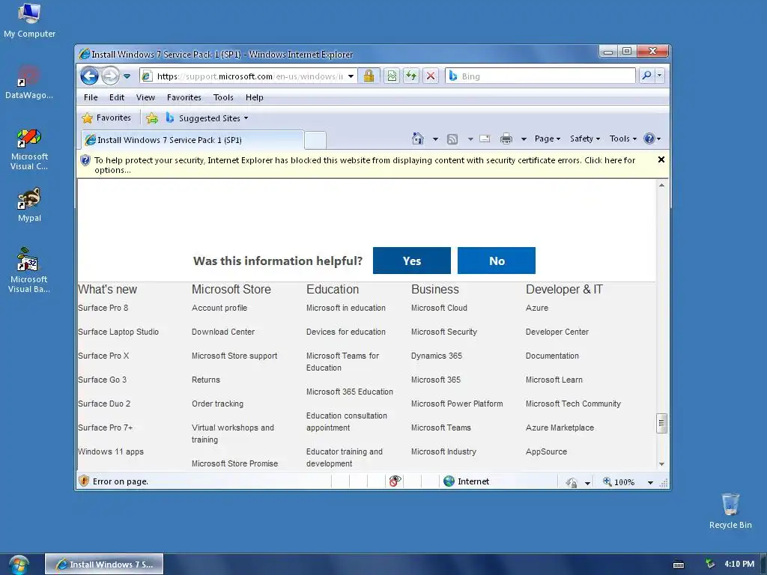The image size is (767, 575).
Task: Add to Favorites bar star icon
Action: click(151, 118)
